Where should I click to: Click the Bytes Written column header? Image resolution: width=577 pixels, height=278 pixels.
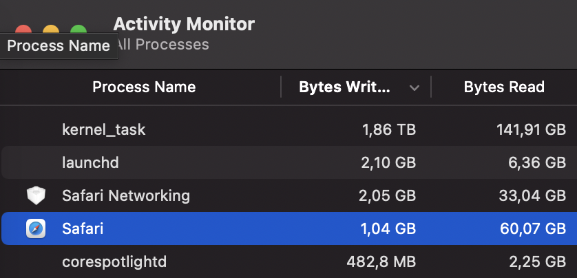tap(344, 87)
